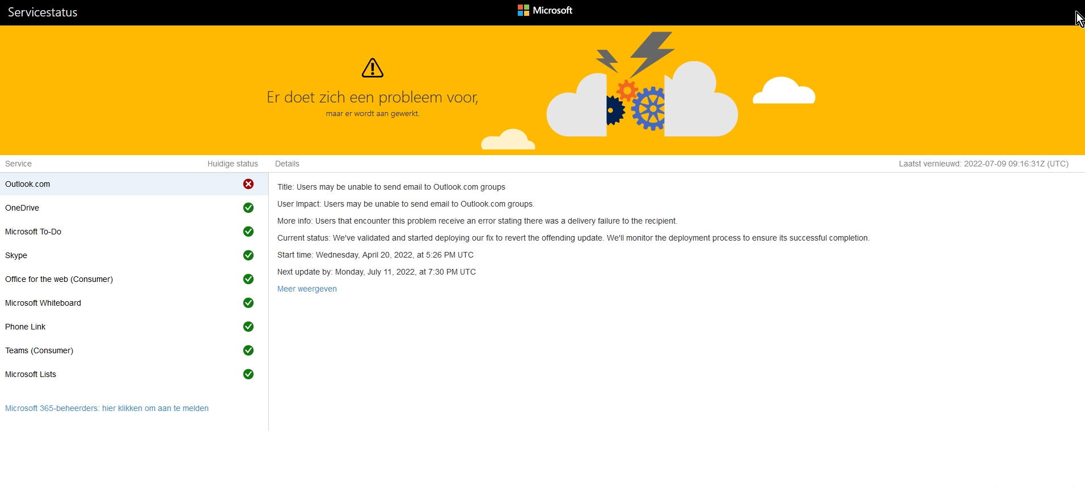
Task: Click the red error icon beside Outlook.com
Action: (248, 184)
